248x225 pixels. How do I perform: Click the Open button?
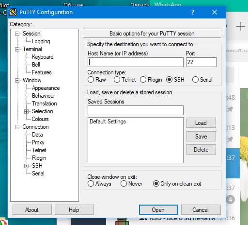click(x=158, y=210)
